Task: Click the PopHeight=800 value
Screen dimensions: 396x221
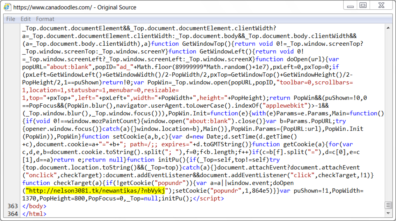Action: pos(62,199)
